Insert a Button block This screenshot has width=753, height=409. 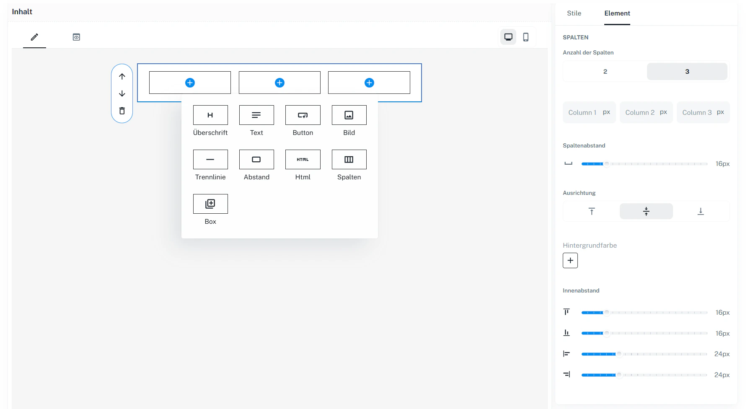[x=303, y=115]
